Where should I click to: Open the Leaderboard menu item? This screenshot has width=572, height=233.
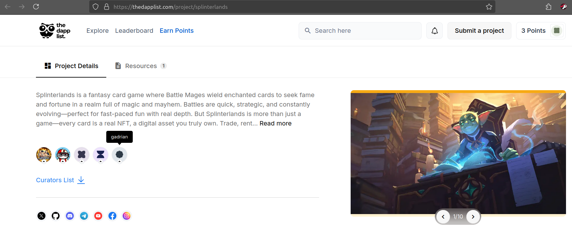point(134,31)
